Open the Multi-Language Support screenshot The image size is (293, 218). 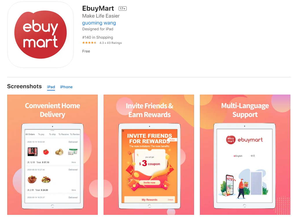coord(245,155)
